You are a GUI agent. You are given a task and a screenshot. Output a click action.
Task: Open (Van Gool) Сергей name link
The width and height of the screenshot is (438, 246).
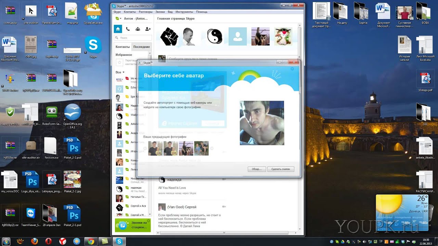pyautogui.click(x=182, y=207)
